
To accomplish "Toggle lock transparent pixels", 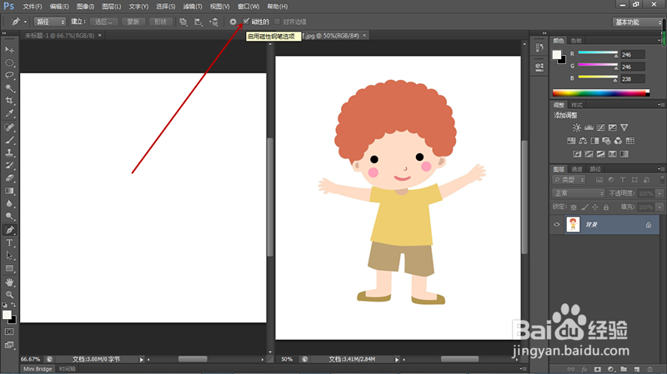I will tap(574, 207).
